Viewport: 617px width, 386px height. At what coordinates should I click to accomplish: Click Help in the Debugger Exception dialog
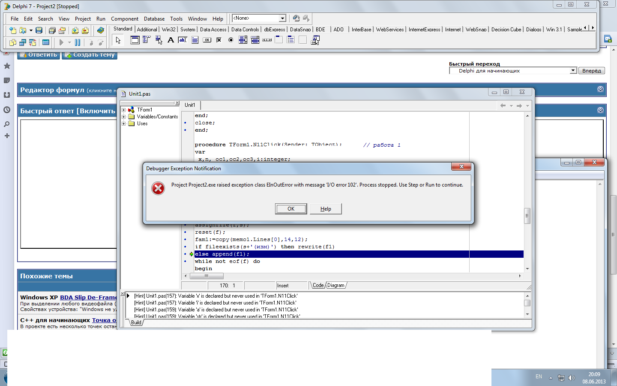click(x=326, y=209)
